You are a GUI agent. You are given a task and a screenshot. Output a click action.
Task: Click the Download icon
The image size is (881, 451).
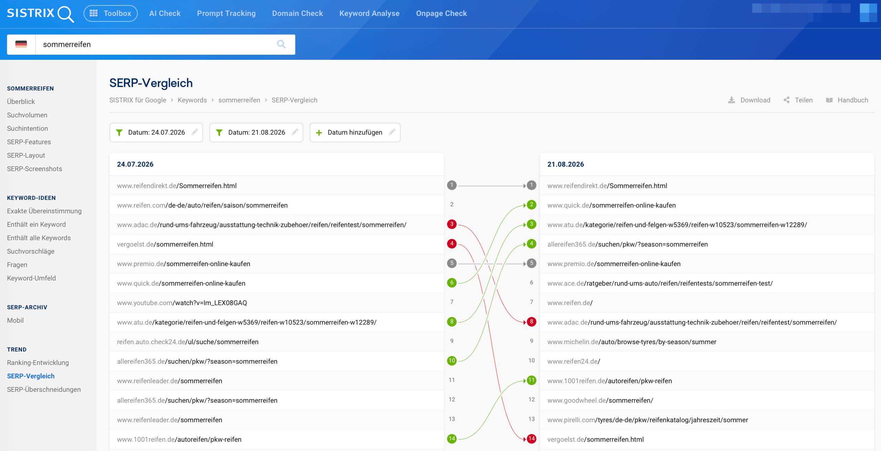tap(732, 100)
